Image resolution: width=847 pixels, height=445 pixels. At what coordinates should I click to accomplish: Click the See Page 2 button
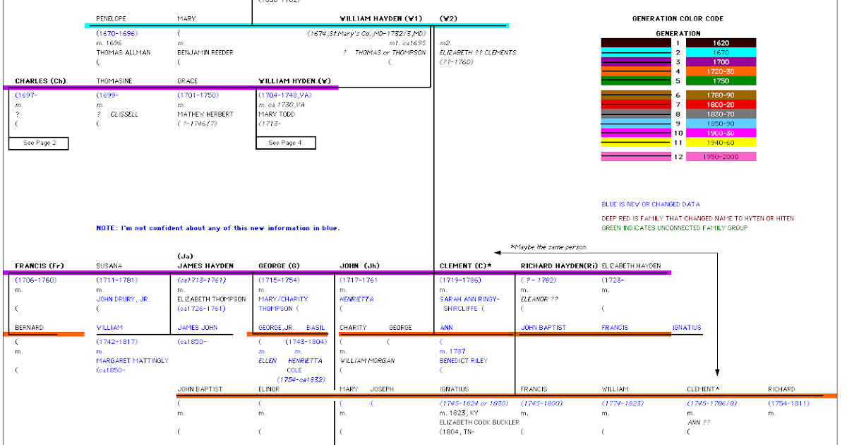[x=38, y=143]
